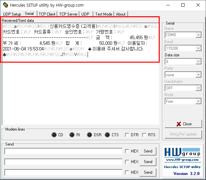The height and width of the screenshot is (180, 206).
Task: Enable the RTS checkbox
Action: pyautogui.click(x=144, y=135)
